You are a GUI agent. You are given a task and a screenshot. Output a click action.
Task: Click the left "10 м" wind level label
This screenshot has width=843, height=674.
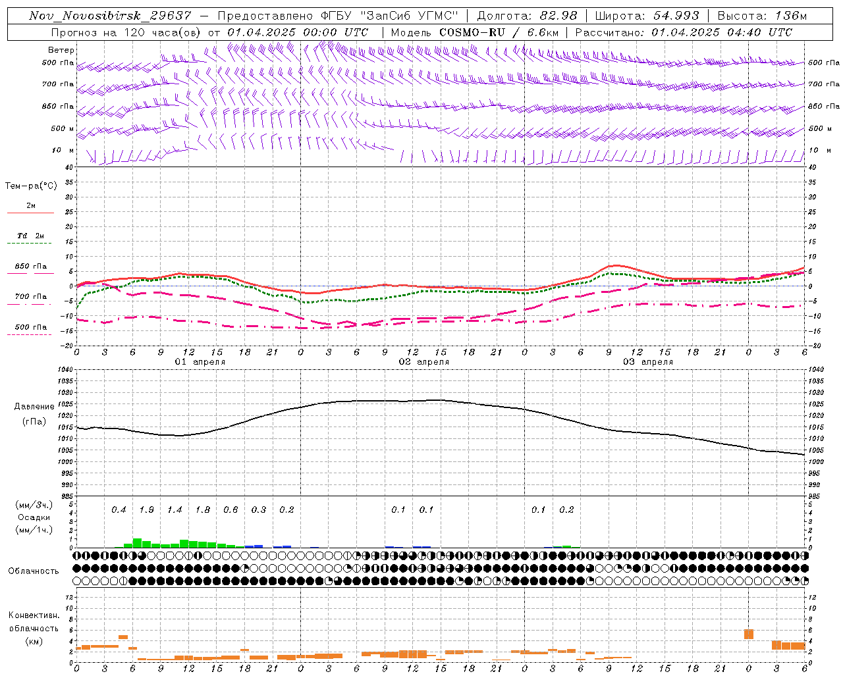click(x=63, y=150)
